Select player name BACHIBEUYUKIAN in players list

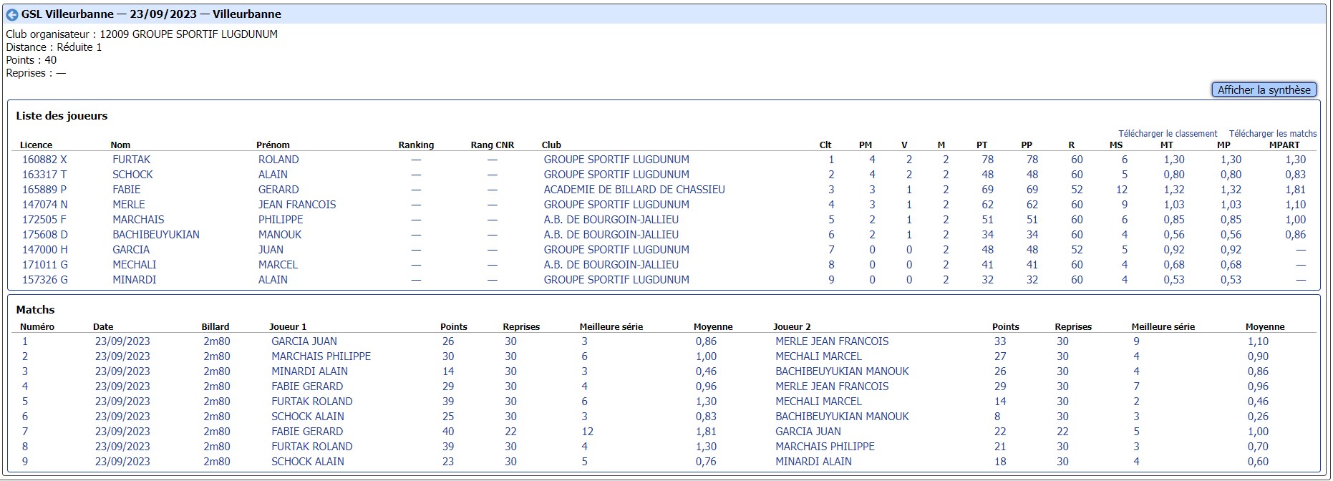click(156, 235)
